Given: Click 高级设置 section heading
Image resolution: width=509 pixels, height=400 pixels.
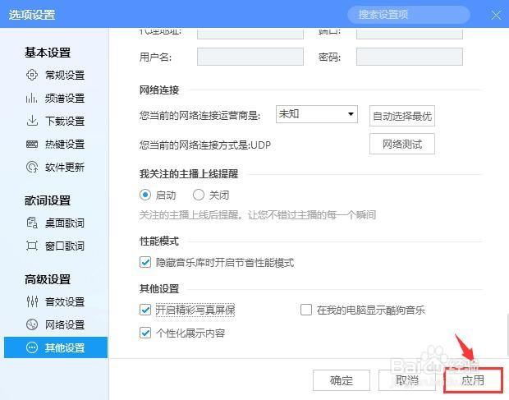Looking at the screenshot, I should 48,279.
